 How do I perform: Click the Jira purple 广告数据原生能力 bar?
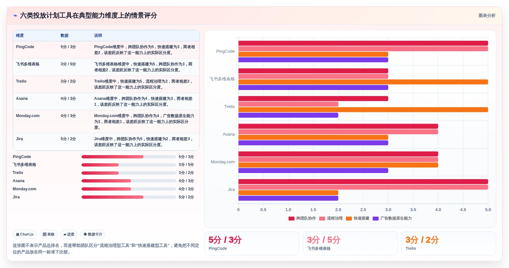point(288,198)
